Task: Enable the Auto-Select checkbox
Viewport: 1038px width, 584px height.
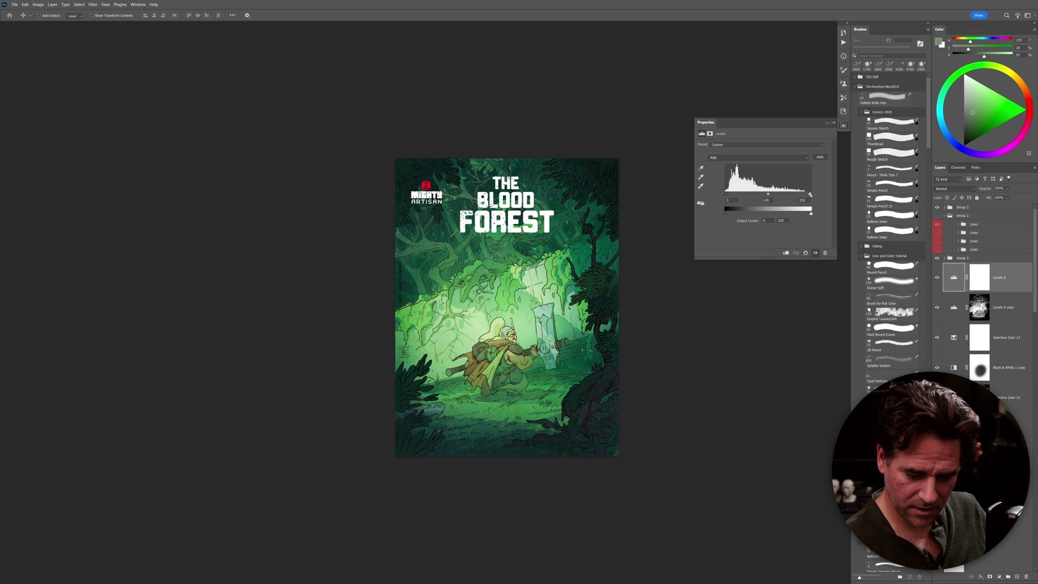Action: point(39,15)
